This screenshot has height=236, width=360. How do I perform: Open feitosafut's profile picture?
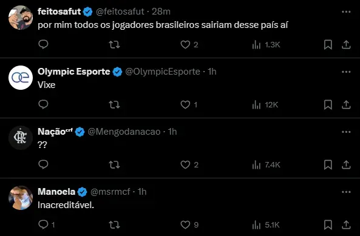point(21,18)
